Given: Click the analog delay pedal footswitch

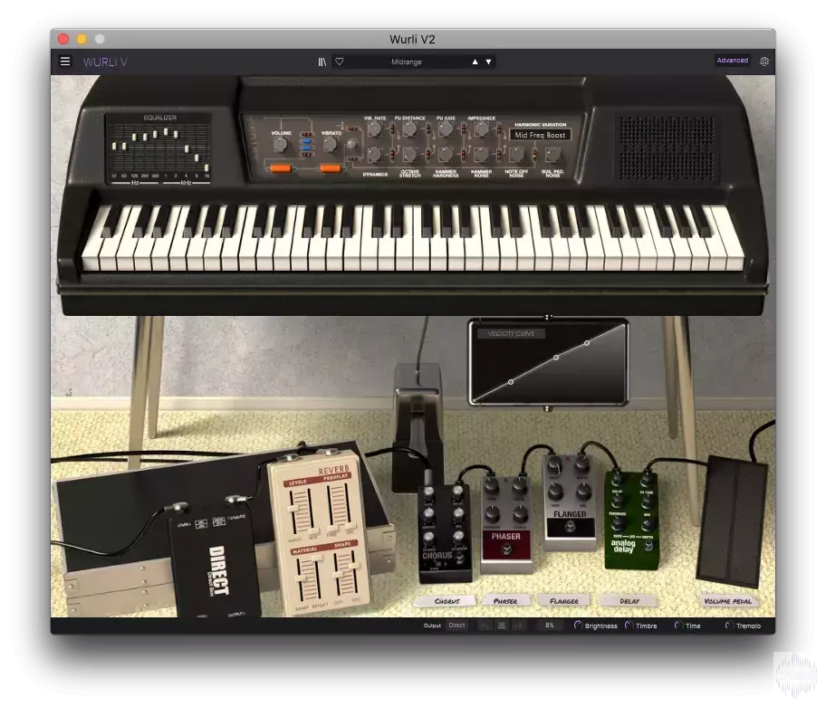Looking at the screenshot, I should 649,547.
